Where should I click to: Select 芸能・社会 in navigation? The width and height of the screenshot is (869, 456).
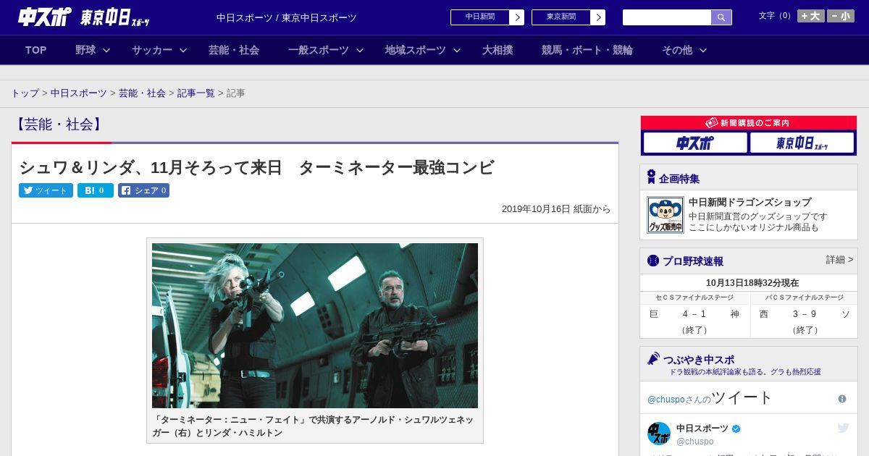pyautogui.click(x=234, y=50)
